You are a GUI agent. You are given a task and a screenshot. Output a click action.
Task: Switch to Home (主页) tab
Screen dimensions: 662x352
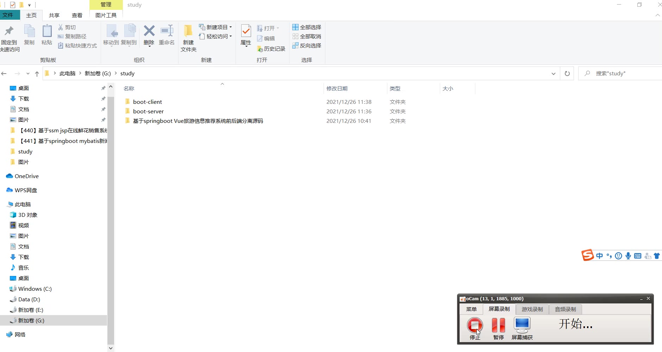click(31, 15)
